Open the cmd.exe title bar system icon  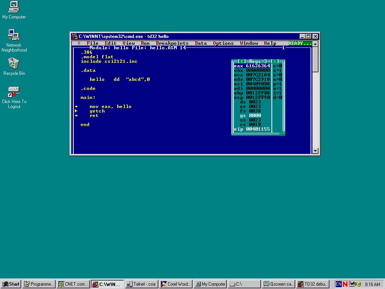[x=74, y=37]
